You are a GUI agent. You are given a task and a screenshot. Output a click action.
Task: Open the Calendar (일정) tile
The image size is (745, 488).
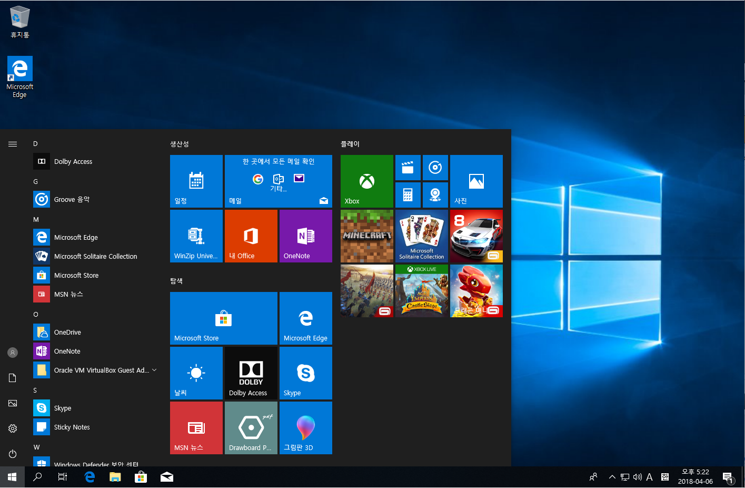click(x=196, y=181)
